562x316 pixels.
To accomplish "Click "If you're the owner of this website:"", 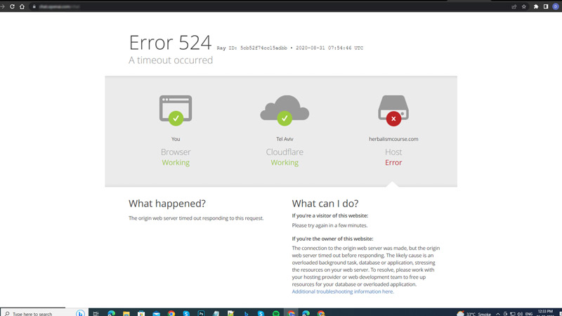I will pyautogui.click(x=332, y=239).
